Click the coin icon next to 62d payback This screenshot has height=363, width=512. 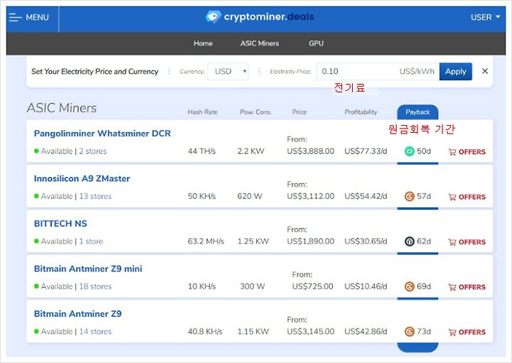point(409,242)
